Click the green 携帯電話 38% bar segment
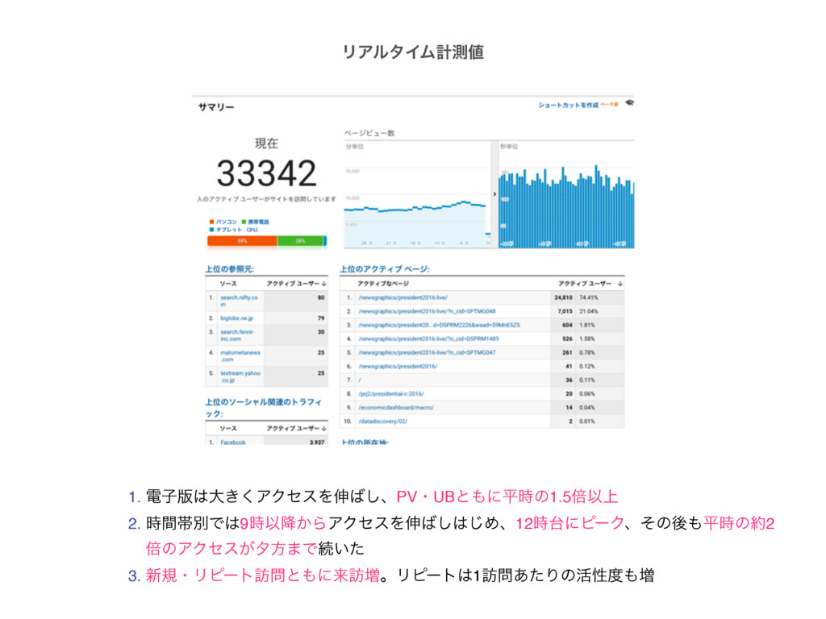The width and height of the screenshot is (826, 619). [300, 241]
